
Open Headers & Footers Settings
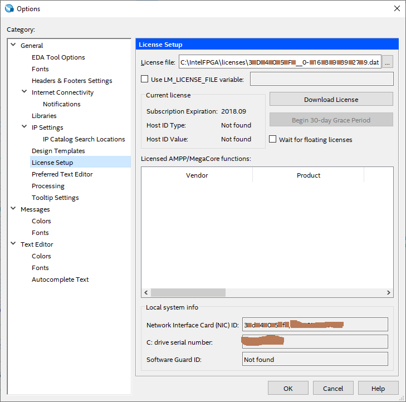pyautogui.click(x=72, y=81)
